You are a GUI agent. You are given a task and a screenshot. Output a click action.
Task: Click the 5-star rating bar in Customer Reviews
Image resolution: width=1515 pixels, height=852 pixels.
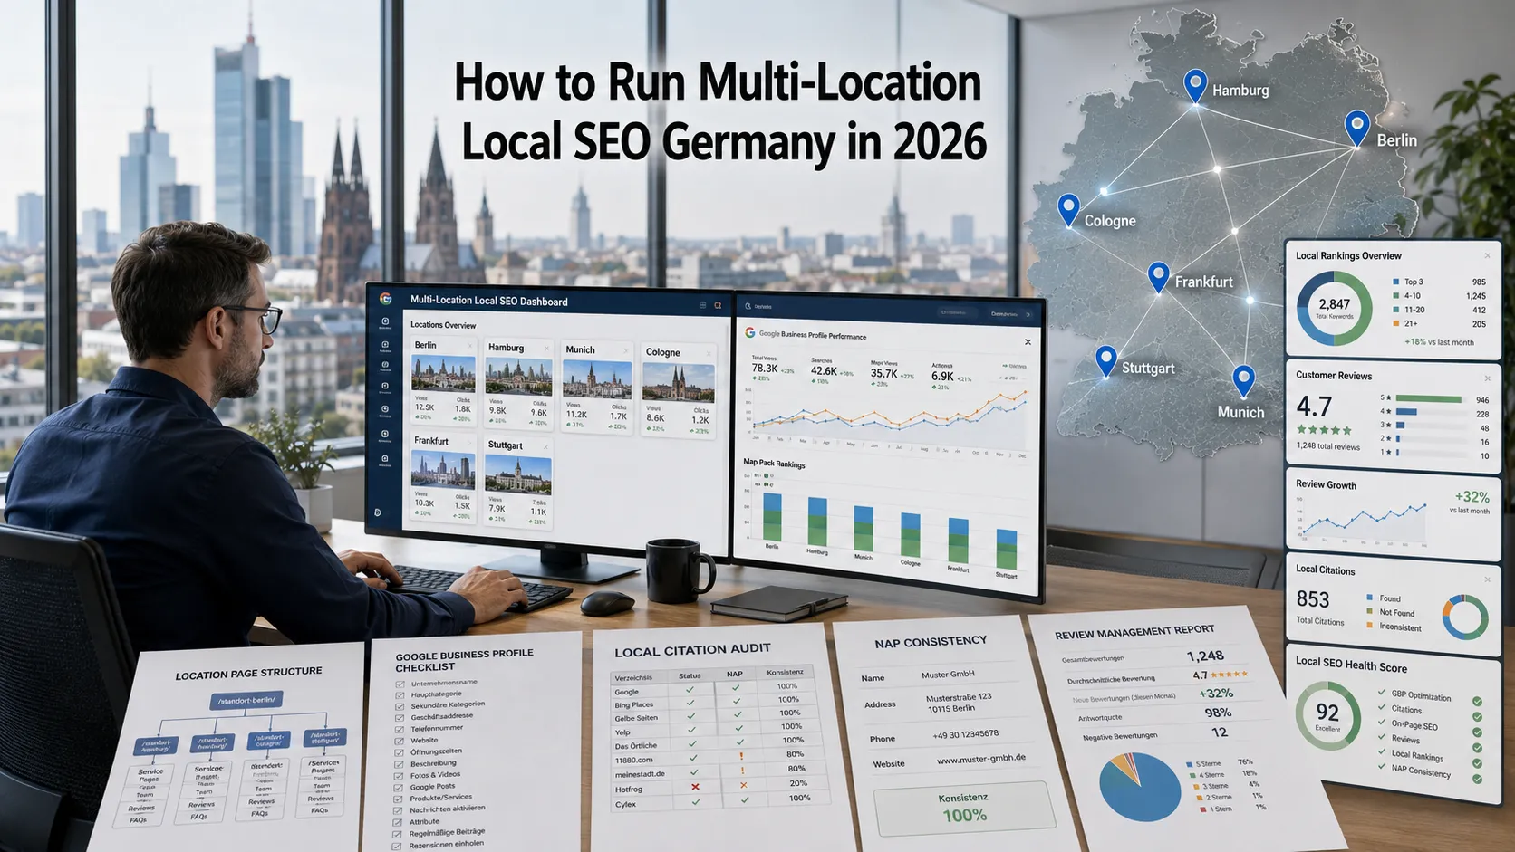tap(1431, 398)
